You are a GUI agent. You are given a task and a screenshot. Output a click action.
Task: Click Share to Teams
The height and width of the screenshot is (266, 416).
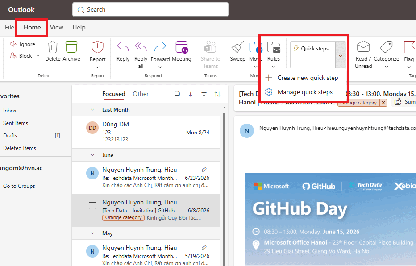click(210, 55)
